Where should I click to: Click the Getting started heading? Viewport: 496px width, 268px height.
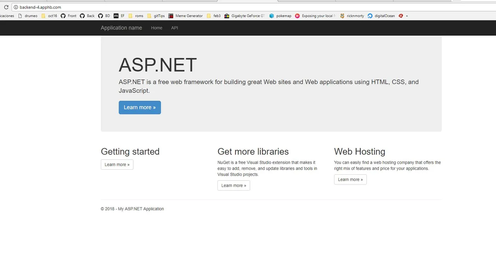pyautogui.click(x=130, y=151)
